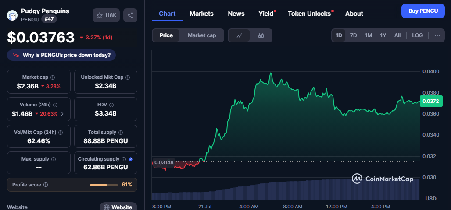This screenshot has width=451, height=210.
Task: Select the Market cap chart toggle
Action: pyautogui.click(x=202, y=35)
